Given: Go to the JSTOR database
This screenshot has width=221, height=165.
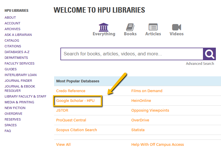Looking at the screenshot, I should coord(62,110).
